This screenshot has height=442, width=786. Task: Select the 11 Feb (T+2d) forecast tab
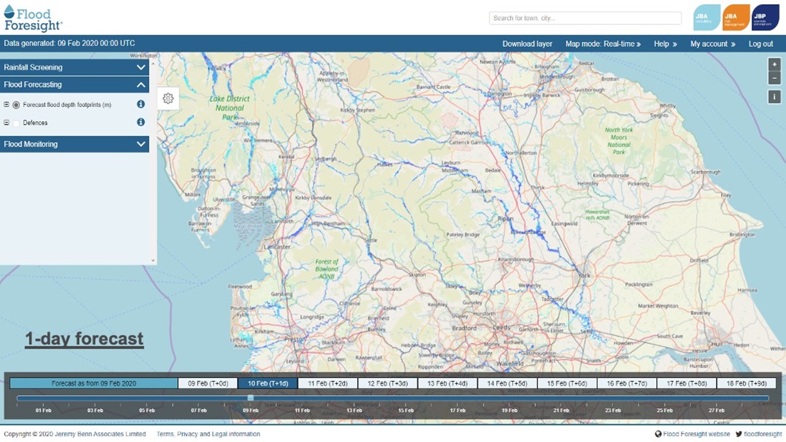(328, 384)
